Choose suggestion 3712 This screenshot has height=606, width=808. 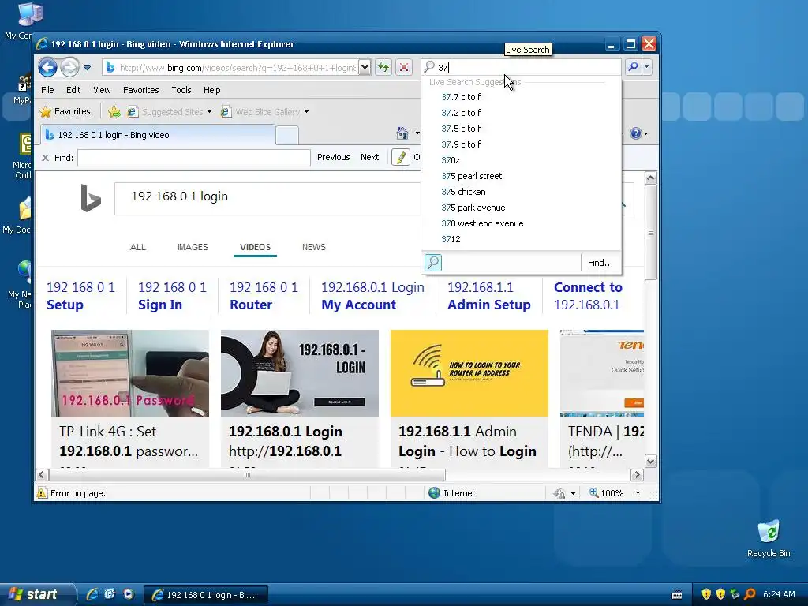451,239
